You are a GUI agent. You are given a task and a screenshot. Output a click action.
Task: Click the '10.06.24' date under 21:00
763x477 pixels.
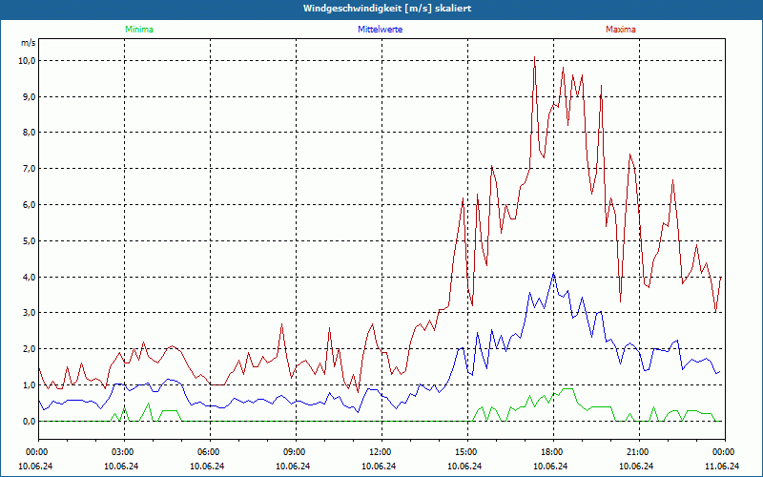tap(635, 466)
